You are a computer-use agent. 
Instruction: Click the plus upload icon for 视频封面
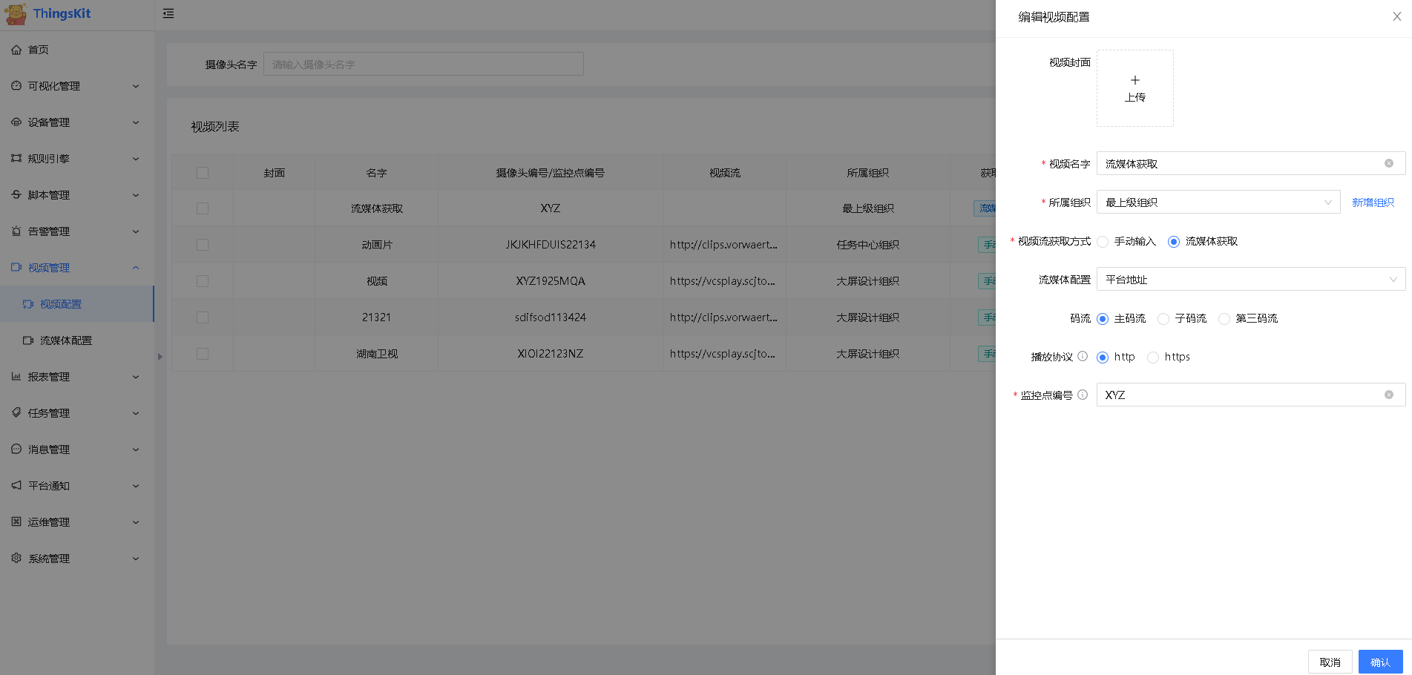coord(1135,80)
